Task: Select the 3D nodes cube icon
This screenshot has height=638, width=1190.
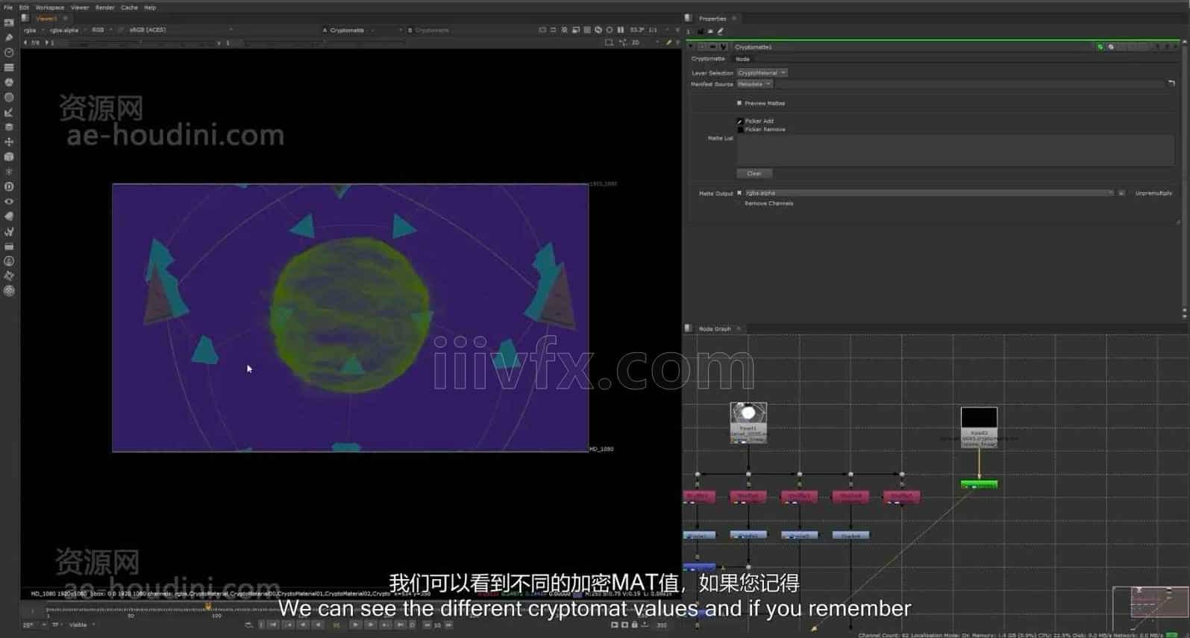Action: pyautogui.click(x=9, y=157)
